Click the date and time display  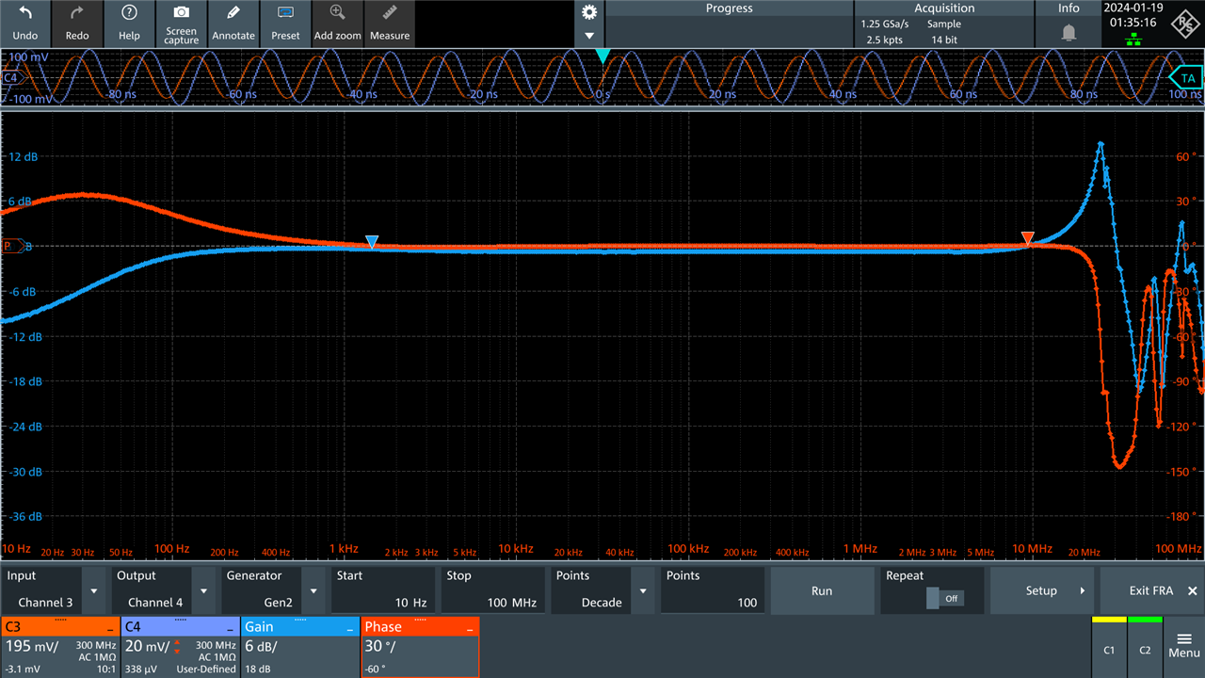click(1134, 15)
